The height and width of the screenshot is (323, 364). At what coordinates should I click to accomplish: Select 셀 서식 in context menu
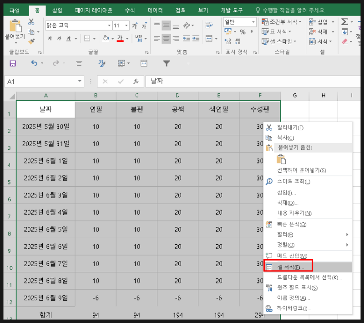308,267
